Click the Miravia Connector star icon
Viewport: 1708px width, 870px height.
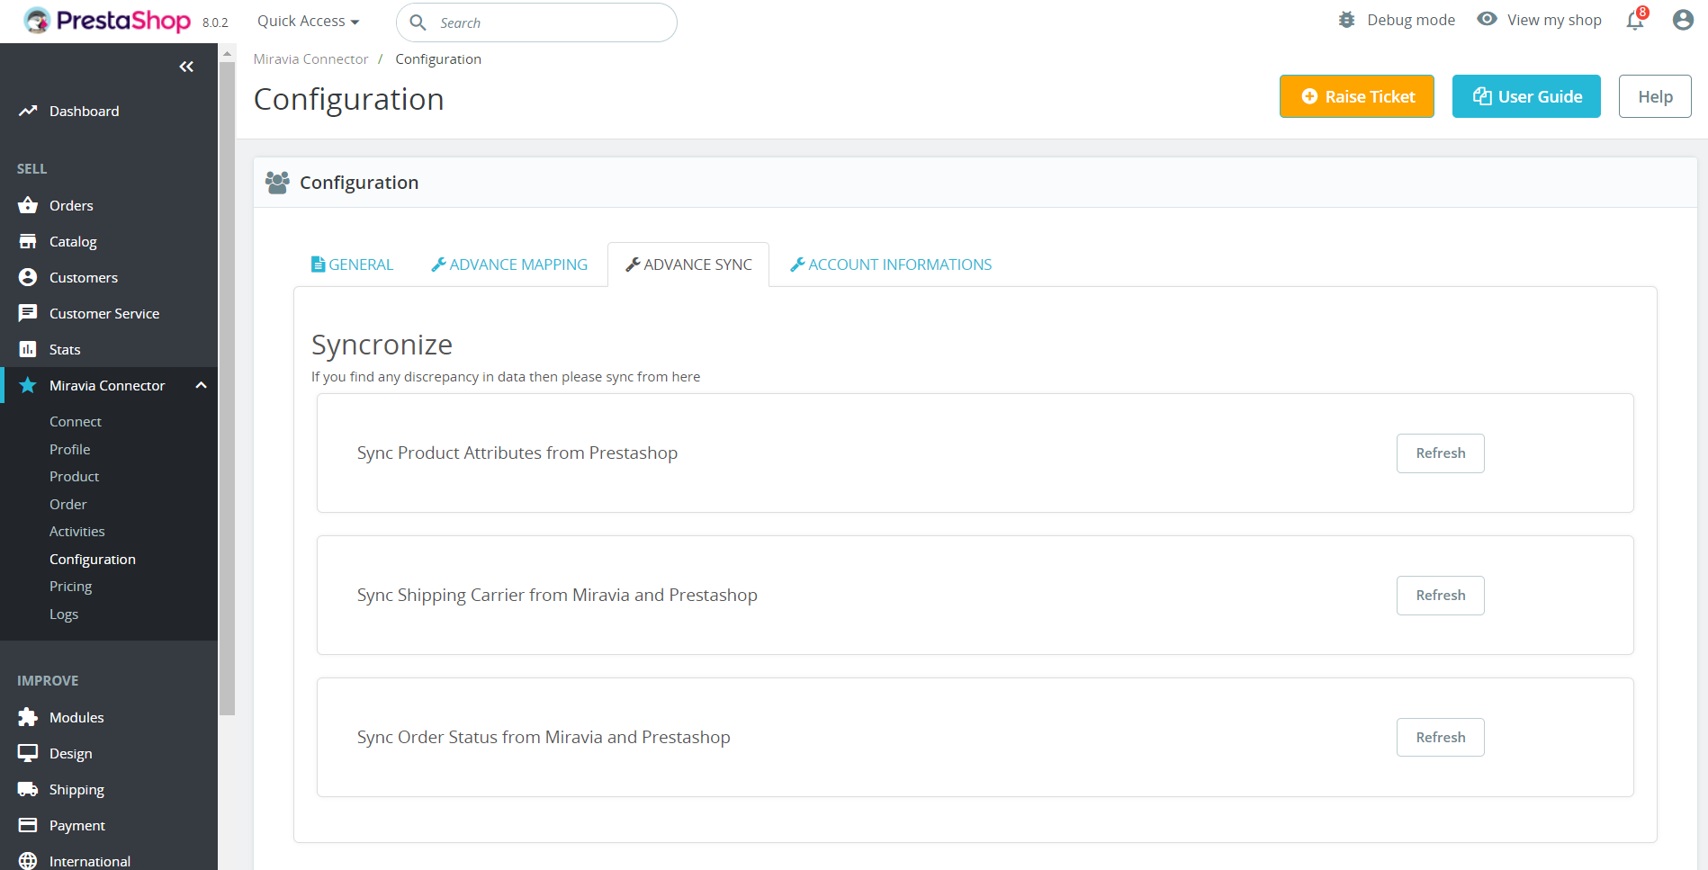click(x=28, y=385)
